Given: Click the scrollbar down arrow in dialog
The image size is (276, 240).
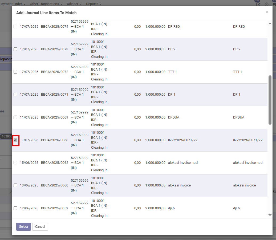Looking at the screenshot, I should tap(270, 215).
